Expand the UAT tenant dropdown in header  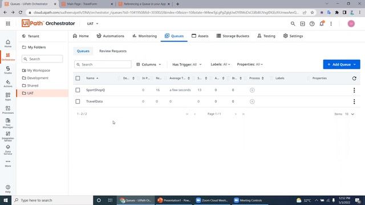(x=92, y=24)
